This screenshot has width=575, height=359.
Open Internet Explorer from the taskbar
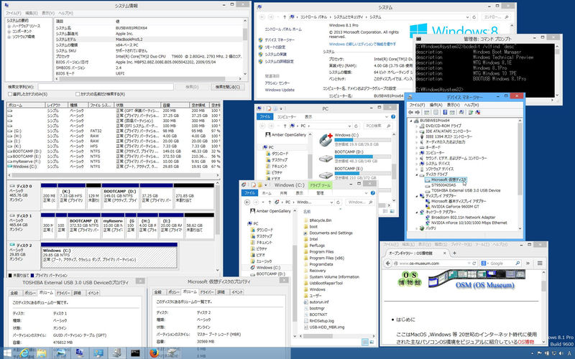point(24,353)
